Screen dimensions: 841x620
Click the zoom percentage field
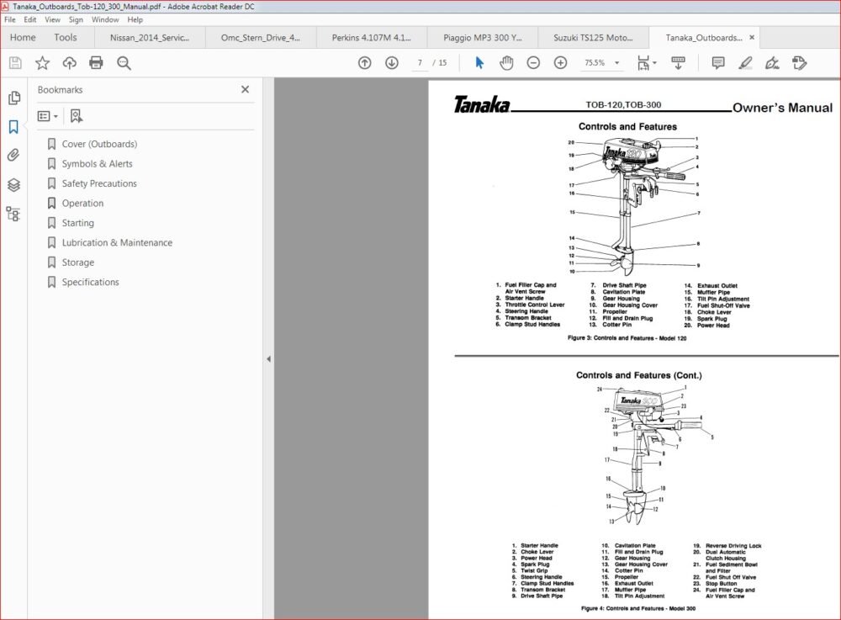(595, 63)
